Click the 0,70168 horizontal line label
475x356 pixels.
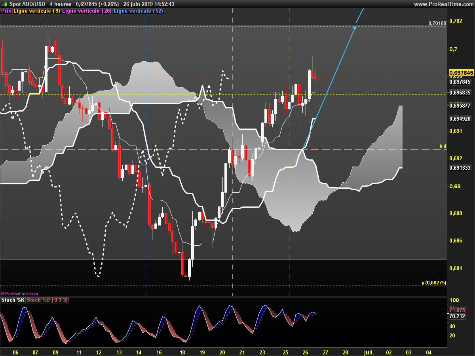(437, 23)
